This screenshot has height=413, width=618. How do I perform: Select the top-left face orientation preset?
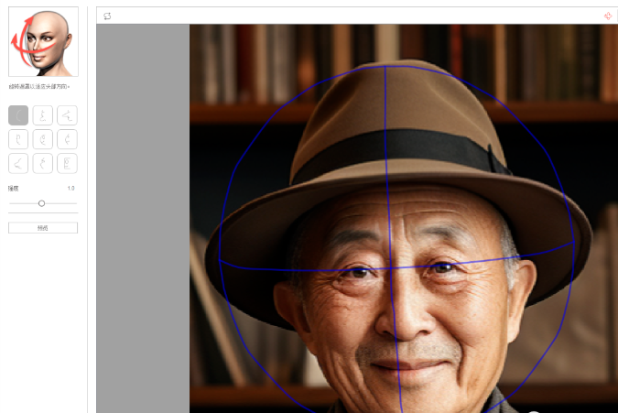pos(18,115)
